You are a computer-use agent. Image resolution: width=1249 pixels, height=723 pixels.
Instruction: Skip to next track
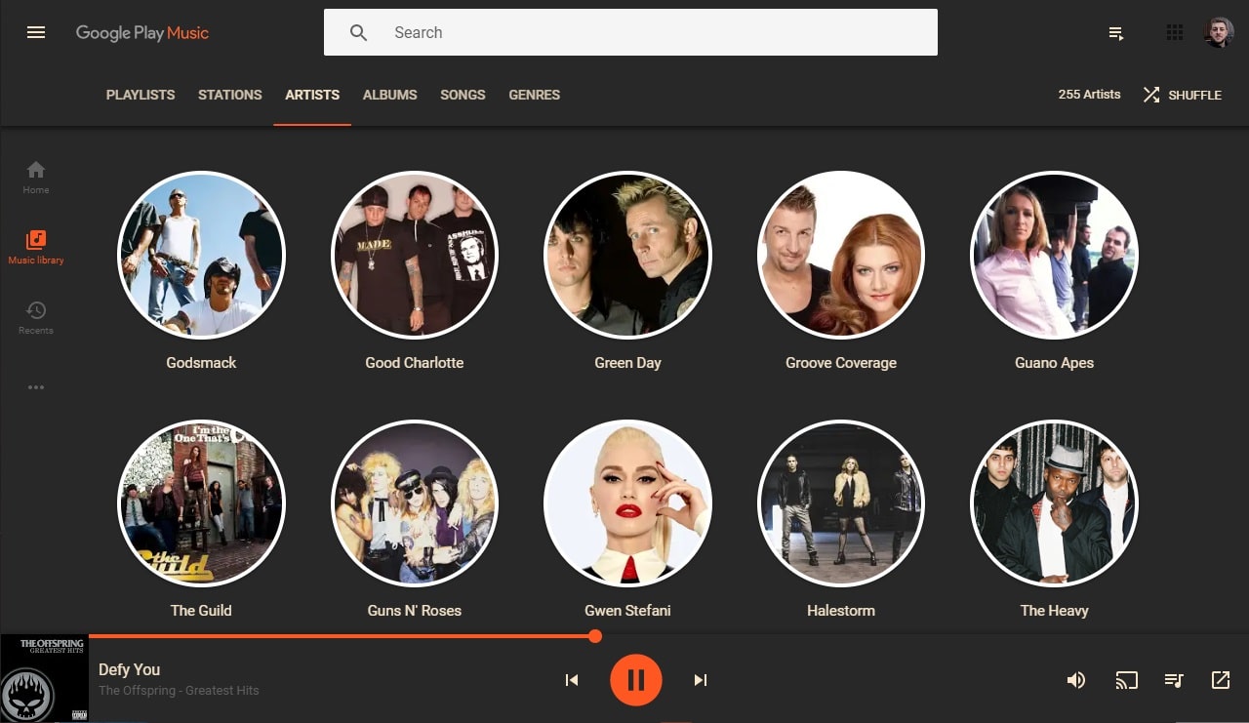700,680
